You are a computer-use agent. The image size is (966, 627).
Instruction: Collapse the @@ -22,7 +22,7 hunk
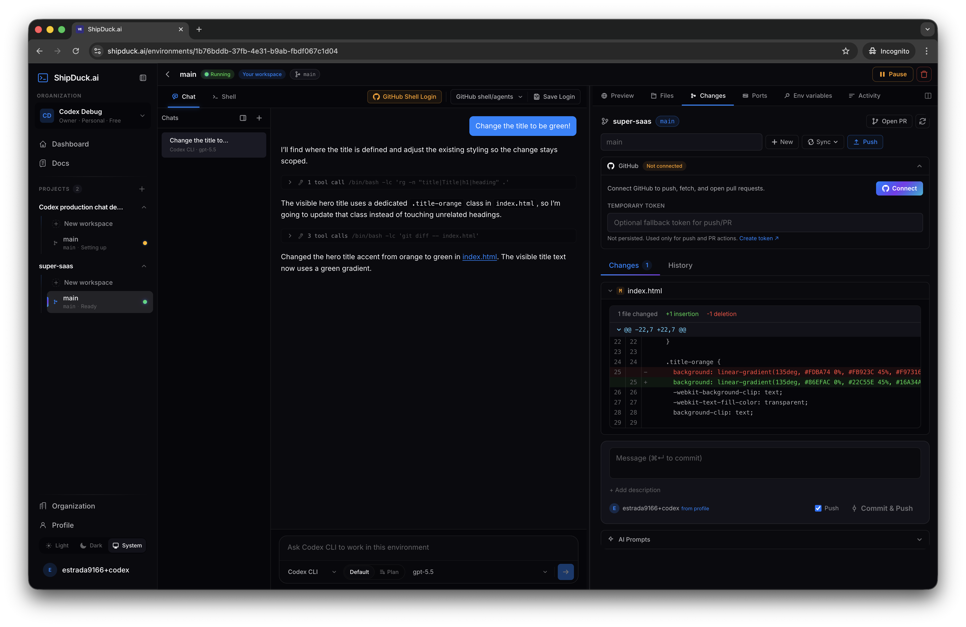(619, 329)
